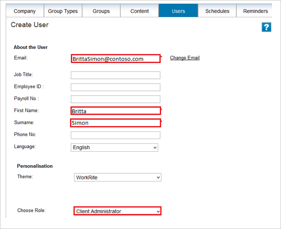Place cursor in the Surname field
The height and width of the screenshot is (229, 281).
coord(116,123)
